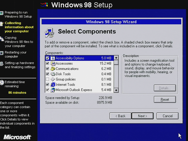Click the Reset button

pos(165,100)
